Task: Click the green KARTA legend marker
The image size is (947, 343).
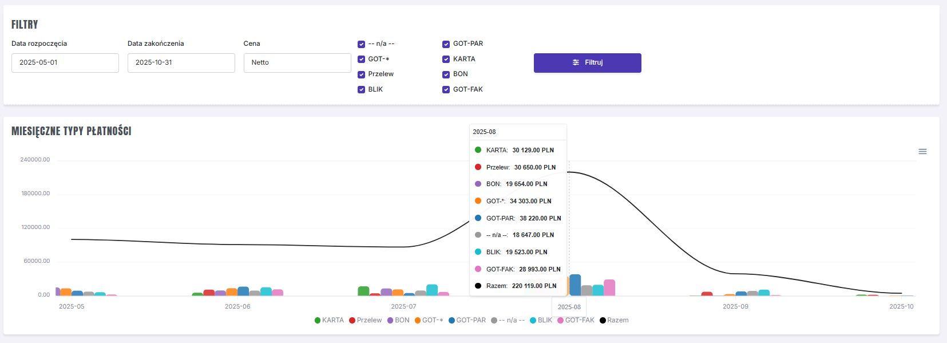Action: point(318,321)
